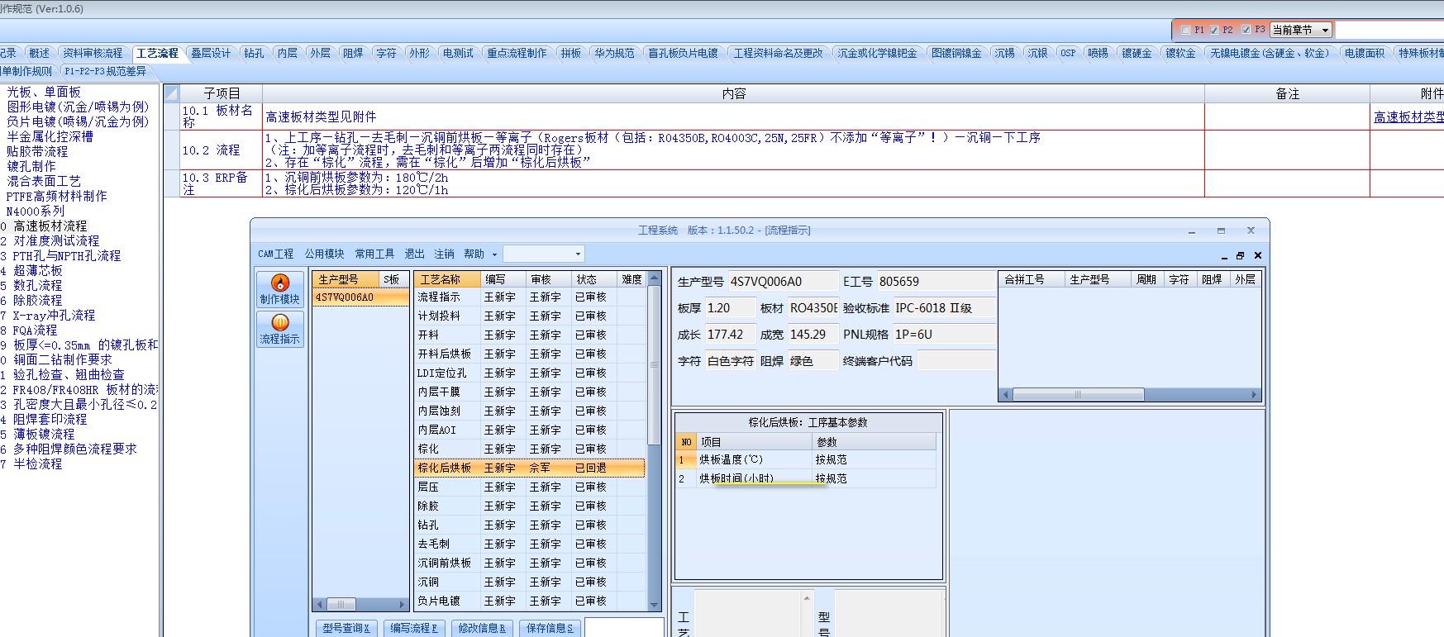Open the 制作模块 module icon button
Screen dimensions: 1444x637
click(279, 290)
